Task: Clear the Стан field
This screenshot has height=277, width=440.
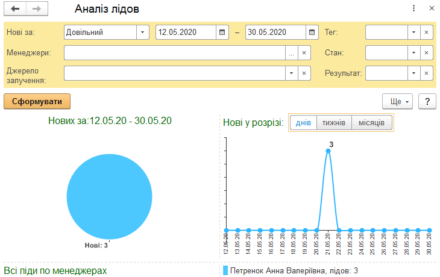Action: 427,53
